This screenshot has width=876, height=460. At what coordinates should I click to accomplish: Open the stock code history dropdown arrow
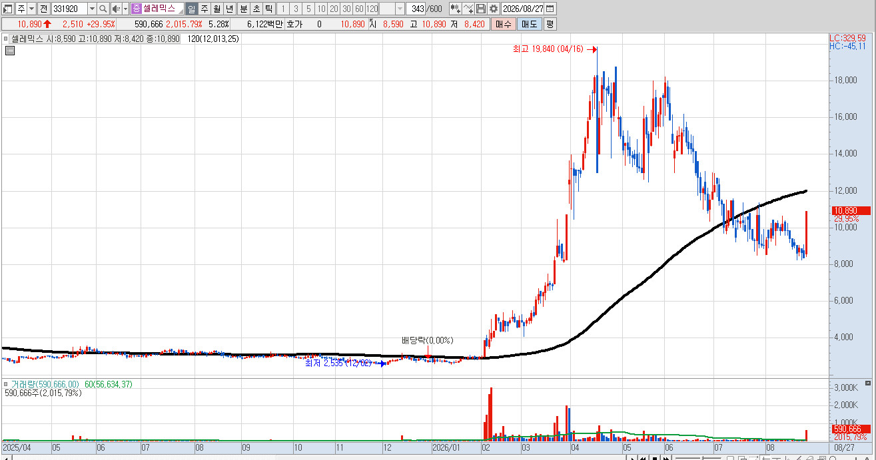click(x=92, y=9)
